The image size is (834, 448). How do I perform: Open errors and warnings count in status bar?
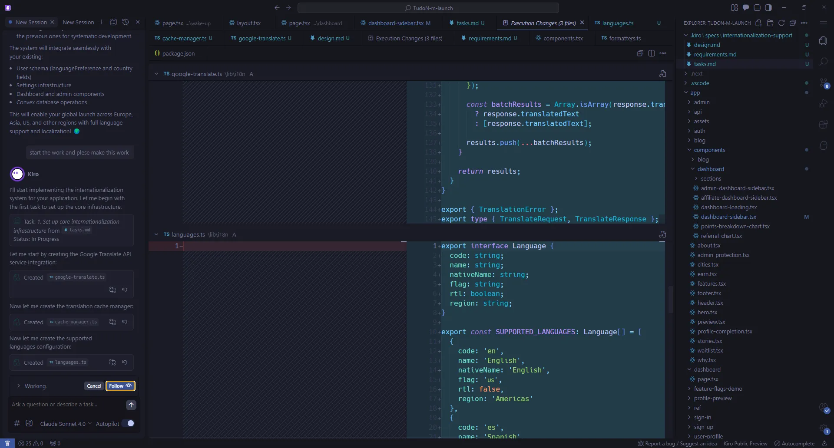(x=31, y=444)
